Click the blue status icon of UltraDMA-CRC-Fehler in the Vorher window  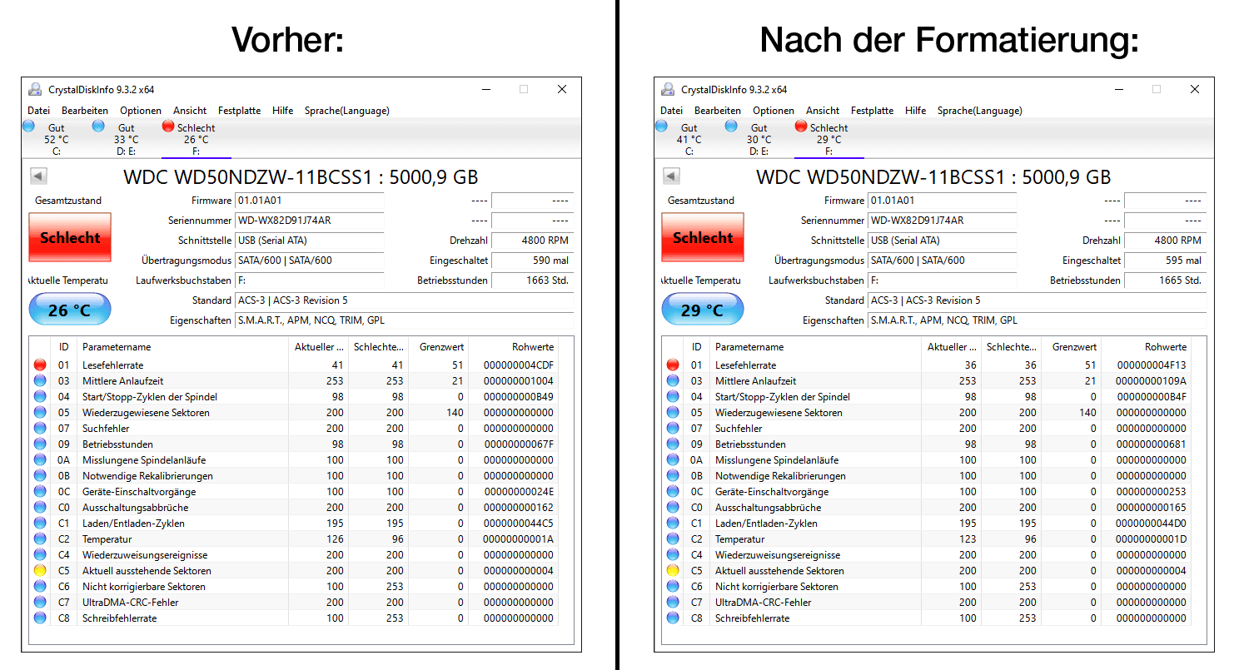pyautogui.click(x=40, y=603)
